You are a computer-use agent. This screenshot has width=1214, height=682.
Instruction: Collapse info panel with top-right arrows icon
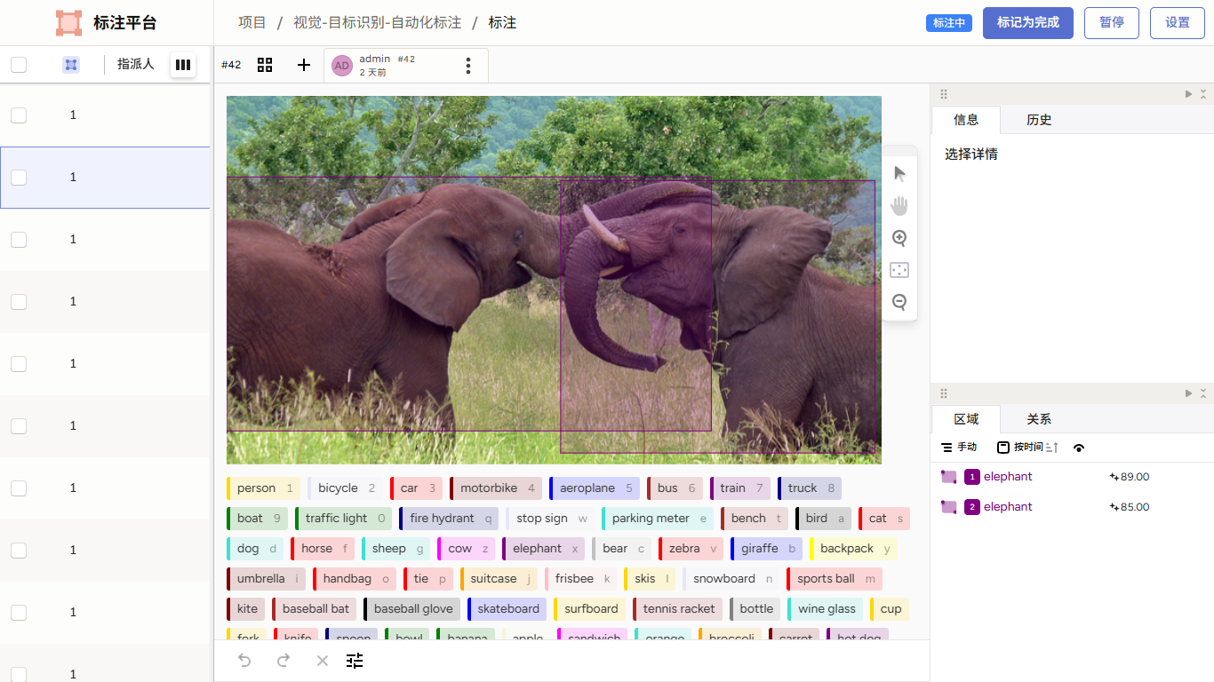(x=1203, y=94)
